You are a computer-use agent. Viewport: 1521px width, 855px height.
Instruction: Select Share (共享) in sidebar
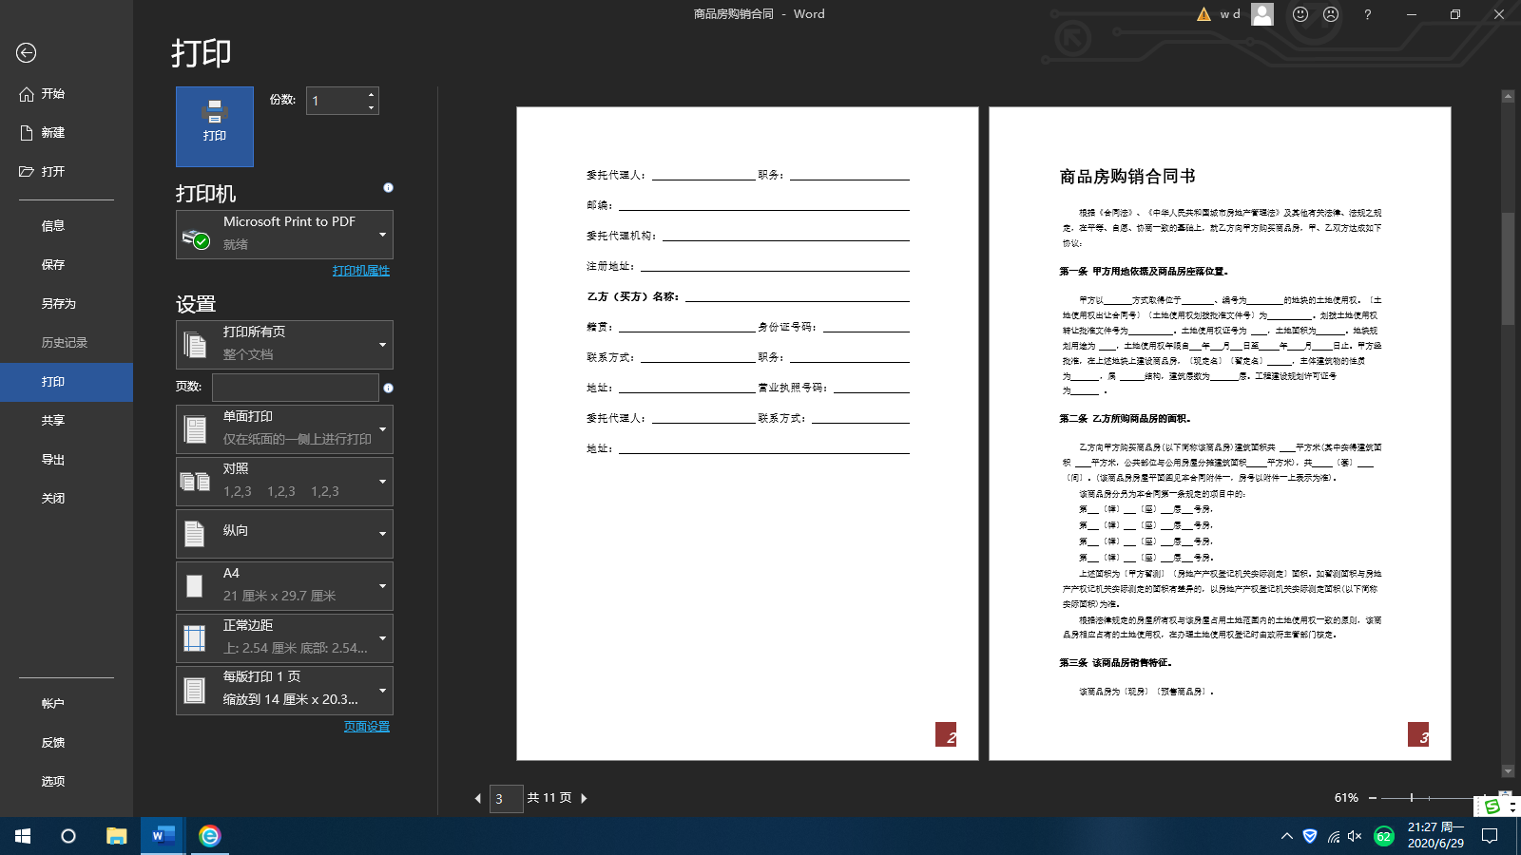click(x=67, y=421)
